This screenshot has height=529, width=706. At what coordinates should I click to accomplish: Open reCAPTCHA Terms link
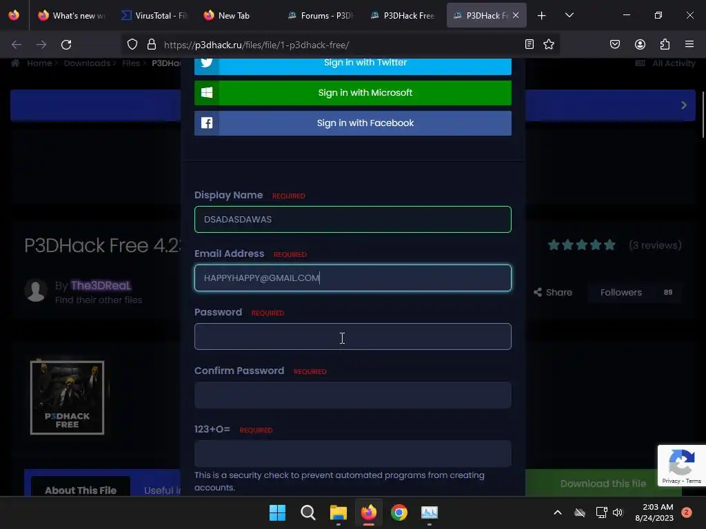click(x=694, y=481)
